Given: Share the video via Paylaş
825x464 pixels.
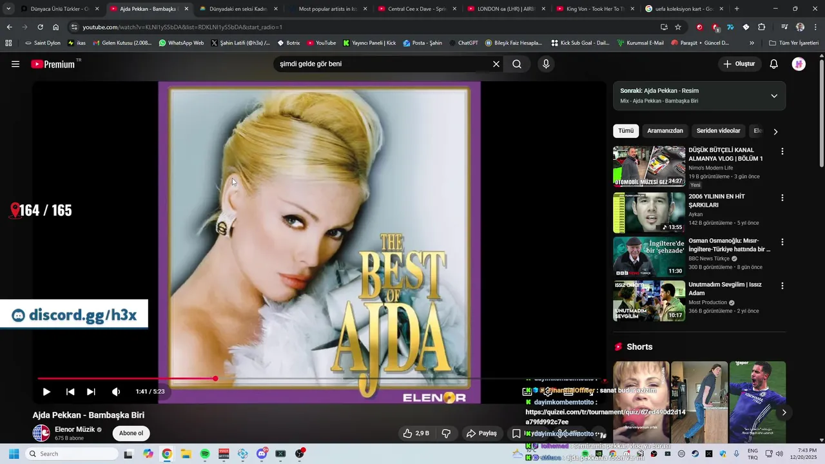Looking at the screenshot, I should click(x=481, y=433).
